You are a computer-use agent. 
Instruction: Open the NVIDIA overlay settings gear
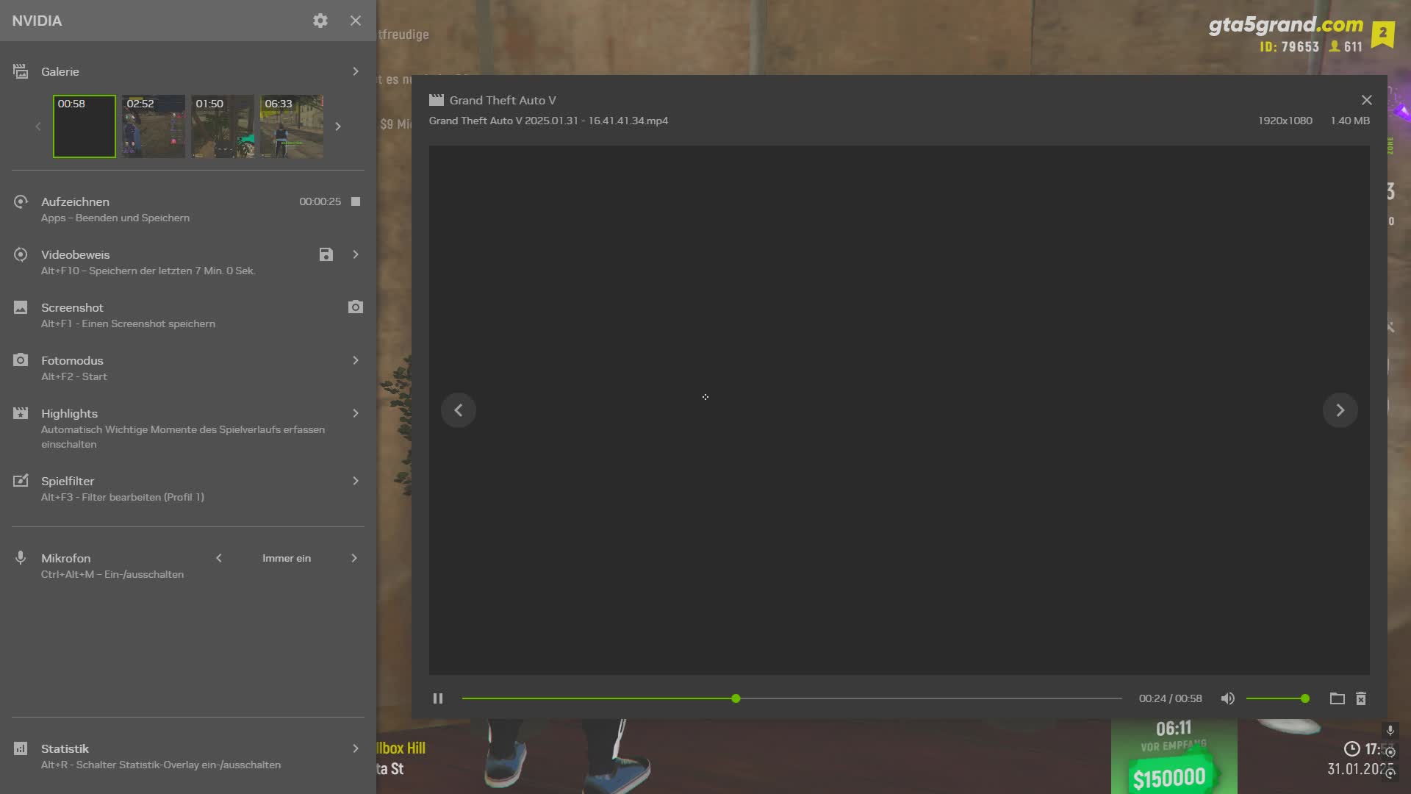coord(320,21)
